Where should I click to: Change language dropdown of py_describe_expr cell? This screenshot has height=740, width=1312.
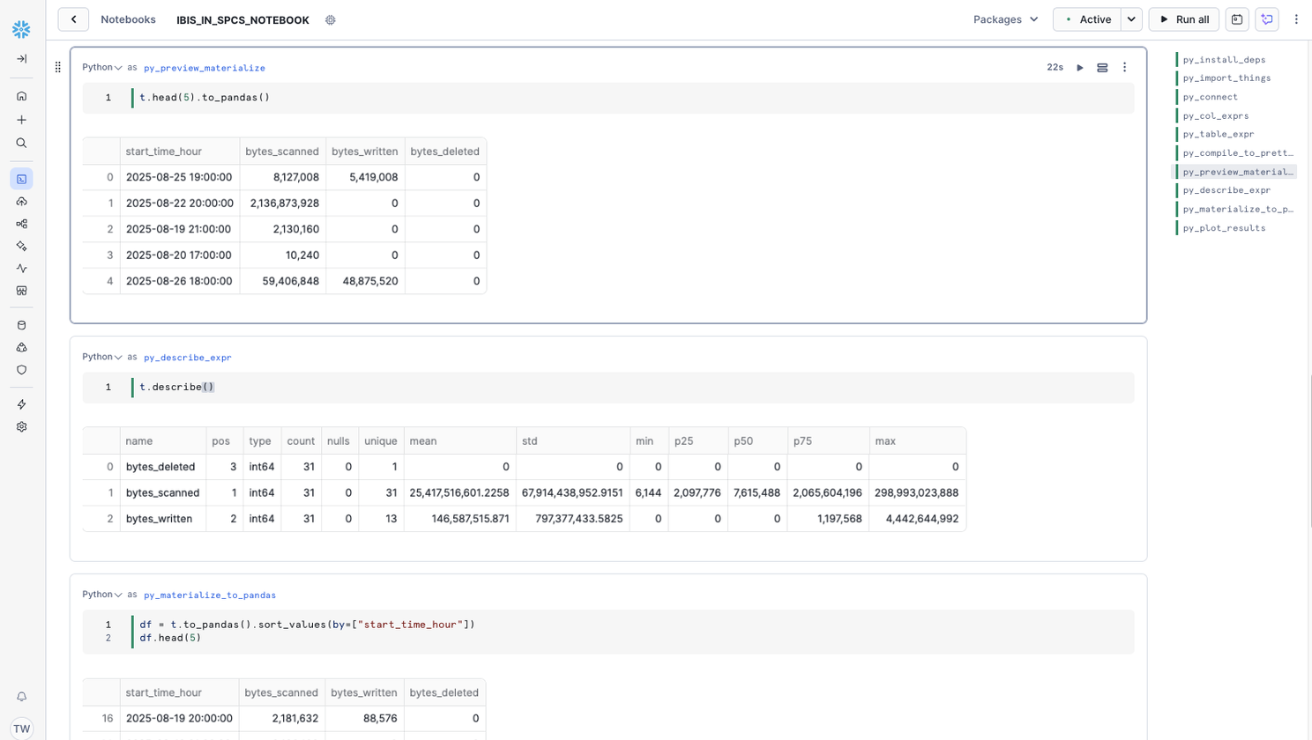tap(102, 358)
